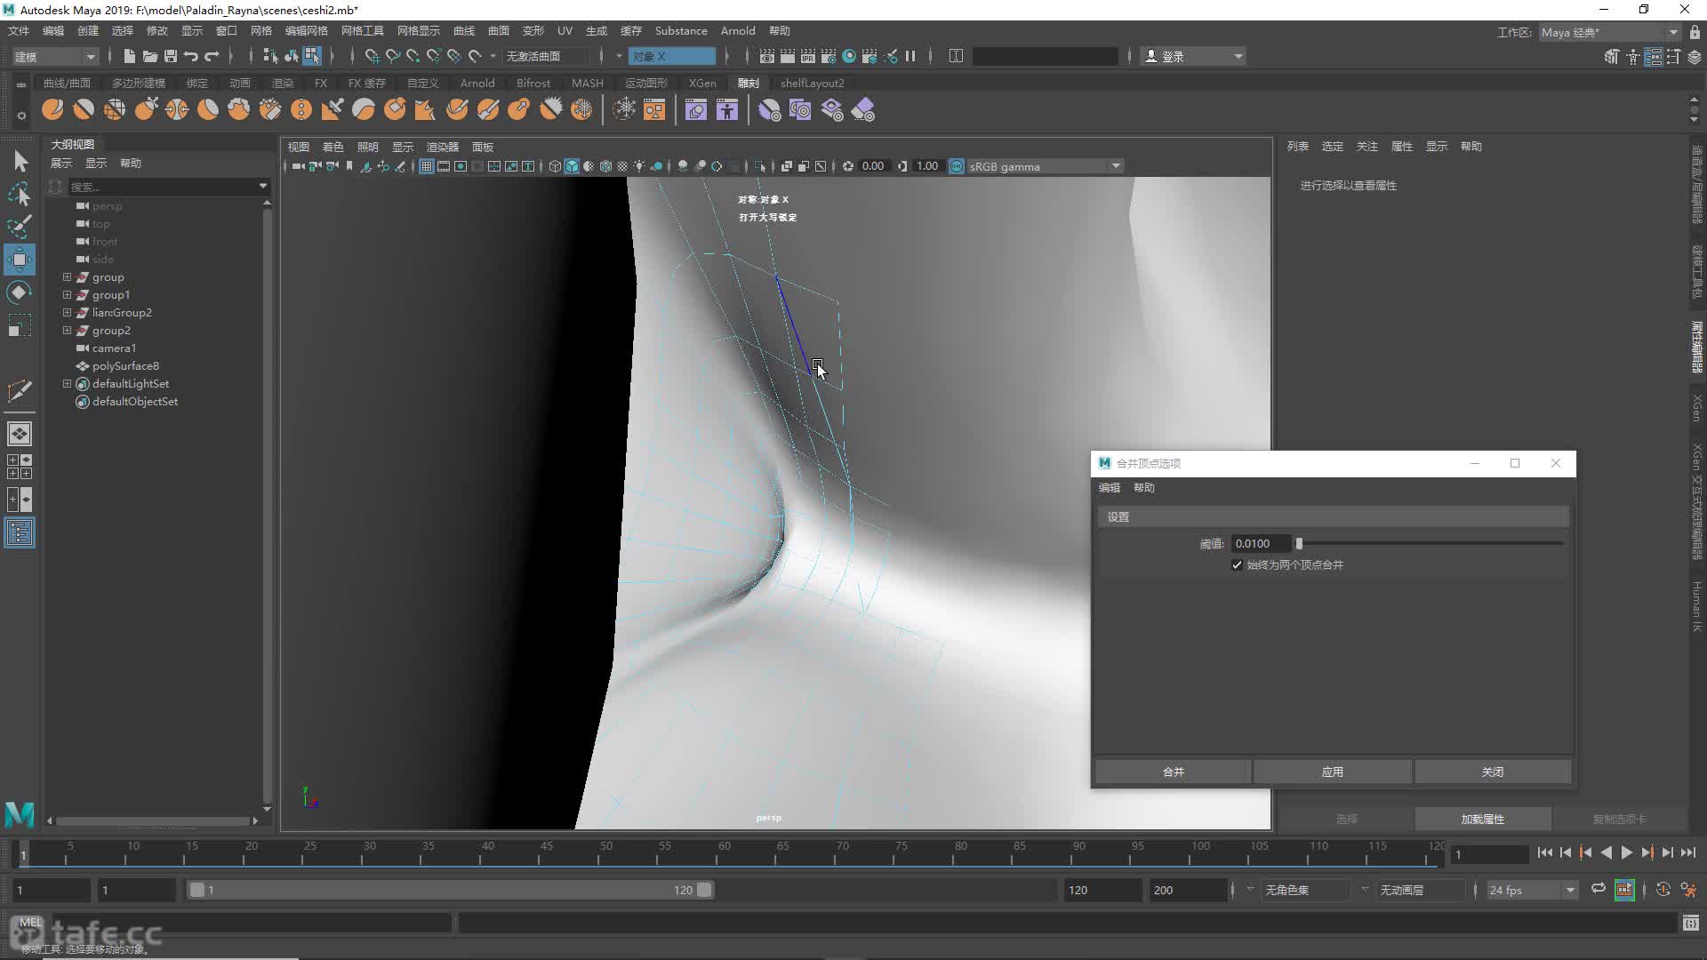Expand defaultLightSet in the Outliner
This screenshot has height=960, width=1707.
click(x=67, y=384)
